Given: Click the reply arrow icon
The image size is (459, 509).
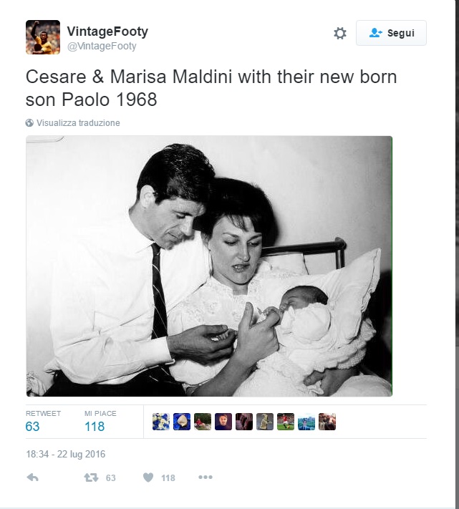Looking at the screenshot, I should click(x=32, y=478).
